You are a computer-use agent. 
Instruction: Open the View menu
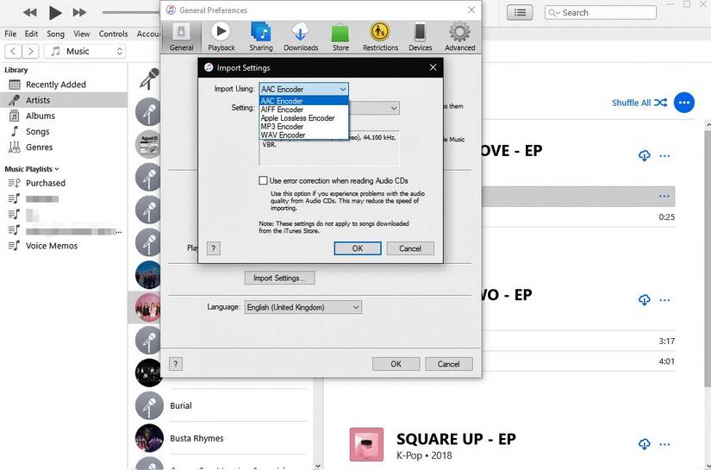(82, 34)
